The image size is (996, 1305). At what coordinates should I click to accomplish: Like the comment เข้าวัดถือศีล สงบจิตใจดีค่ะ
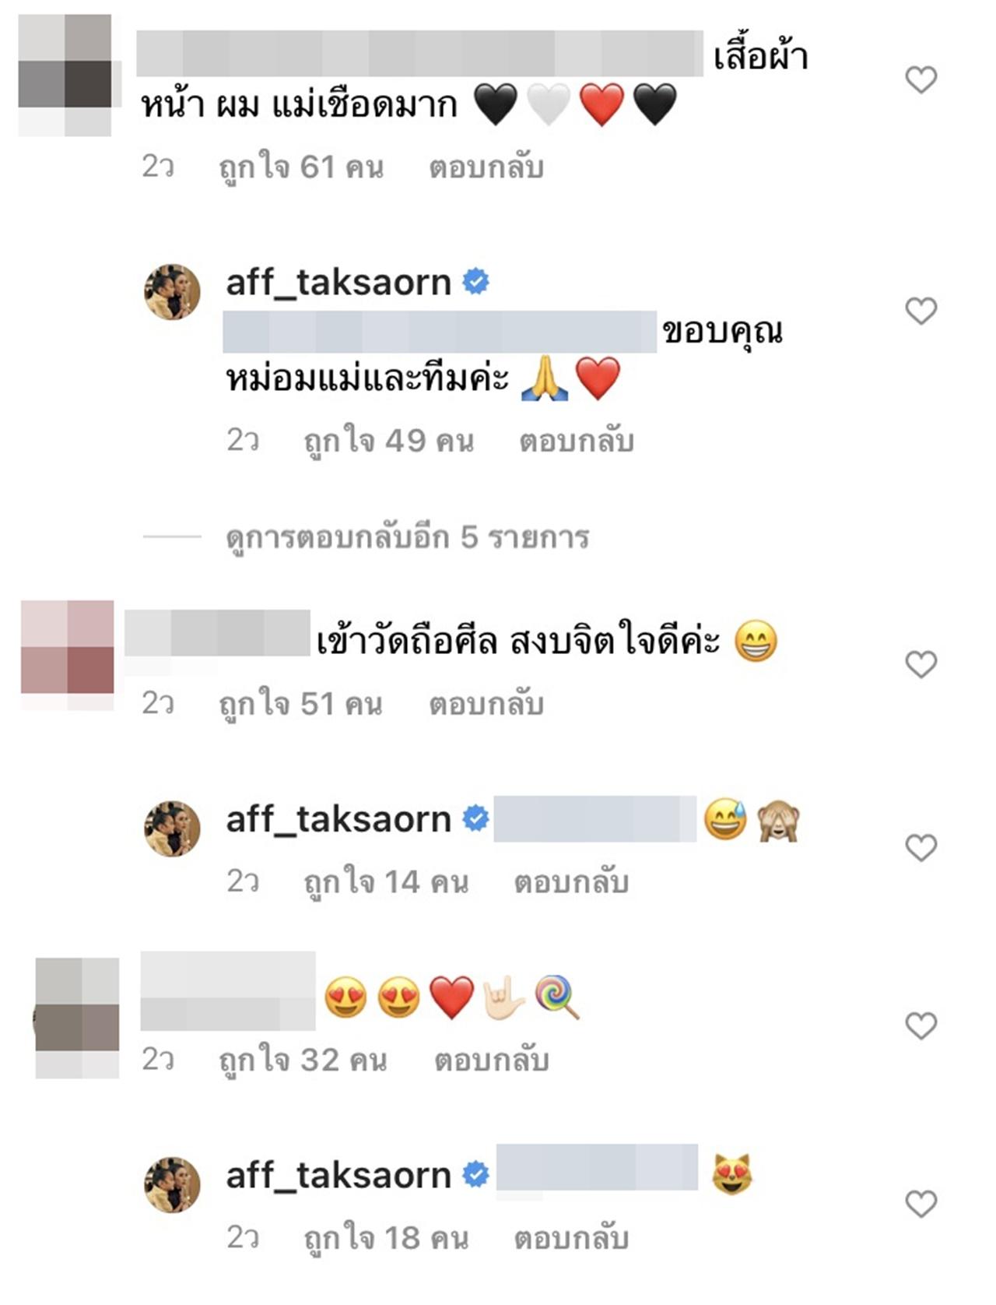(x=921, y=664)
